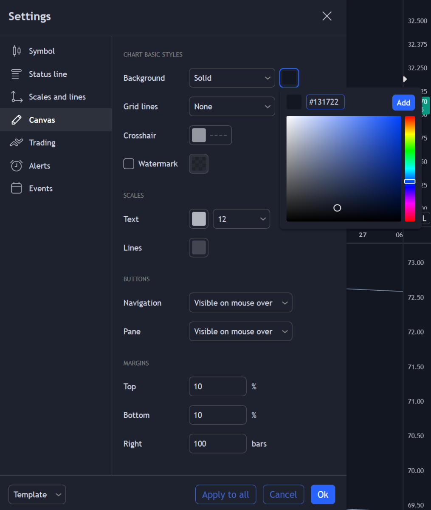Viewport: 431px width, 510px height.
Task: Click the MARGINS section heading
Action: [x=136, y=363]
